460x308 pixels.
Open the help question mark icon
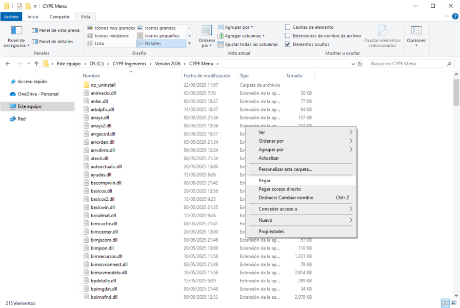(x=453, y=17)
